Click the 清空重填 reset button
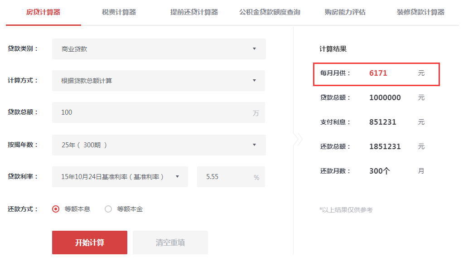The height and width of the screenshot is (262, 468). (x=170, y=243)
